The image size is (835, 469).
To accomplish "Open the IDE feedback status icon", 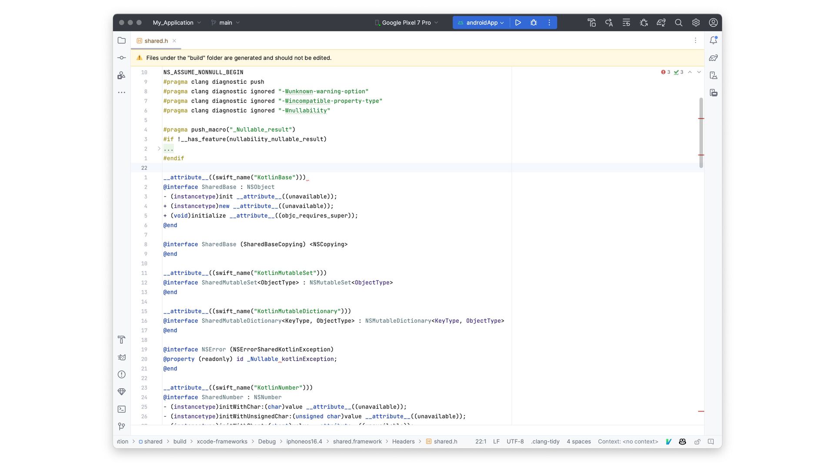I will [x=711, y=442].
